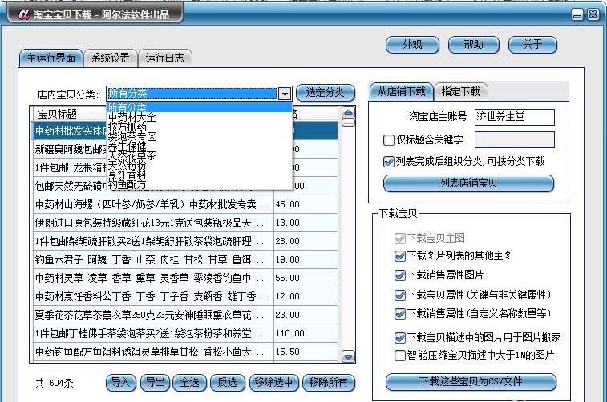Select the row 夏季花茶花草茶薰衣草250克

pyautogui.click(x=185, y=315)
